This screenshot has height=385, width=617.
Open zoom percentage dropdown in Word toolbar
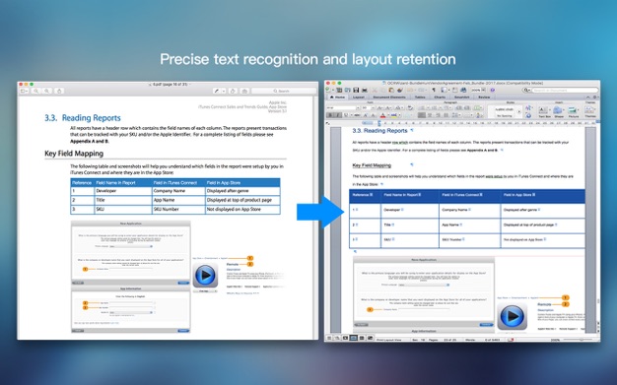[x=484, y=90]
